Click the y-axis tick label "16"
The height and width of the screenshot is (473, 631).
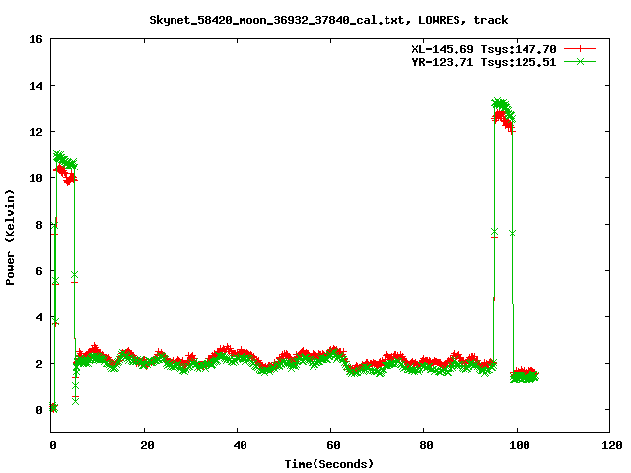click(35, 39)
